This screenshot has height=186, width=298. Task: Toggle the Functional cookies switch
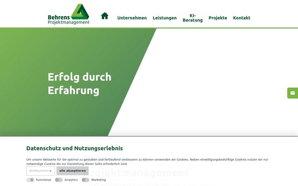point(30,180)
